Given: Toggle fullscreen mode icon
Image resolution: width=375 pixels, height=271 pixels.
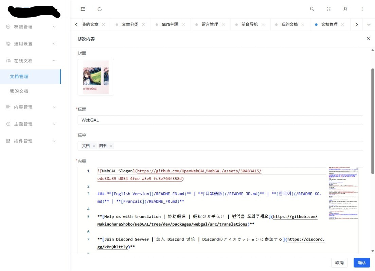Looking at the screenshot, I should click(x=328, y=9).
